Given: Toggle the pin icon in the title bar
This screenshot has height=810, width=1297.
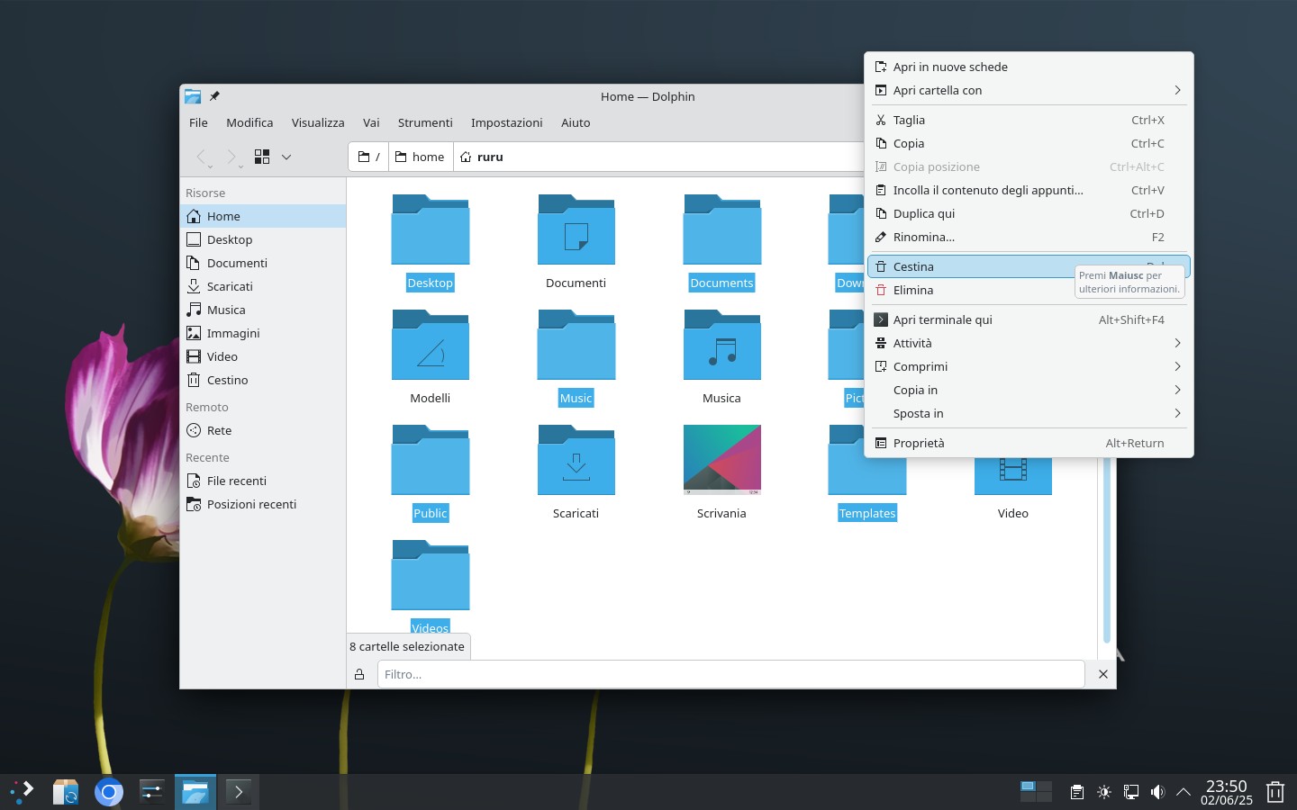Looking at the screenshot, I should 214,96.
